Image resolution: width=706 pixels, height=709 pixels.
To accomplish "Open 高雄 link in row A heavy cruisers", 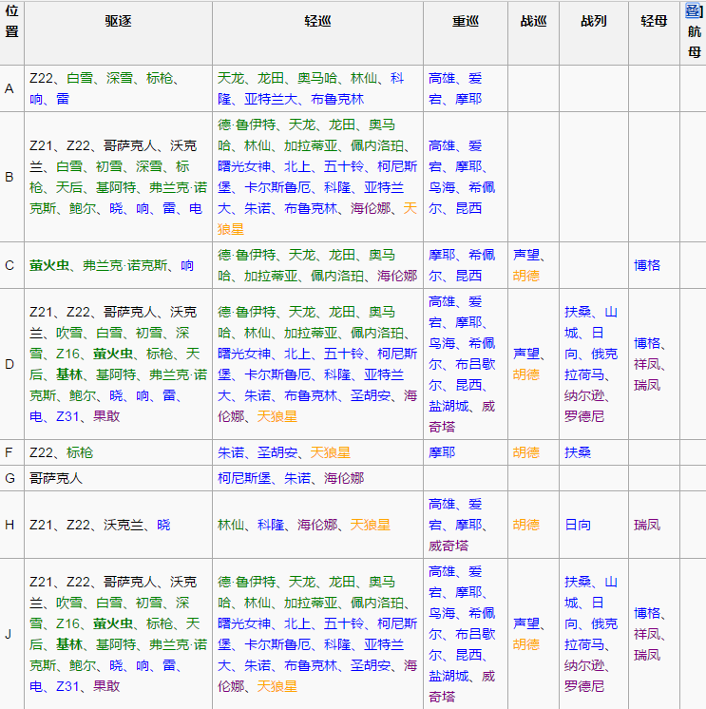I will point(442,78).
